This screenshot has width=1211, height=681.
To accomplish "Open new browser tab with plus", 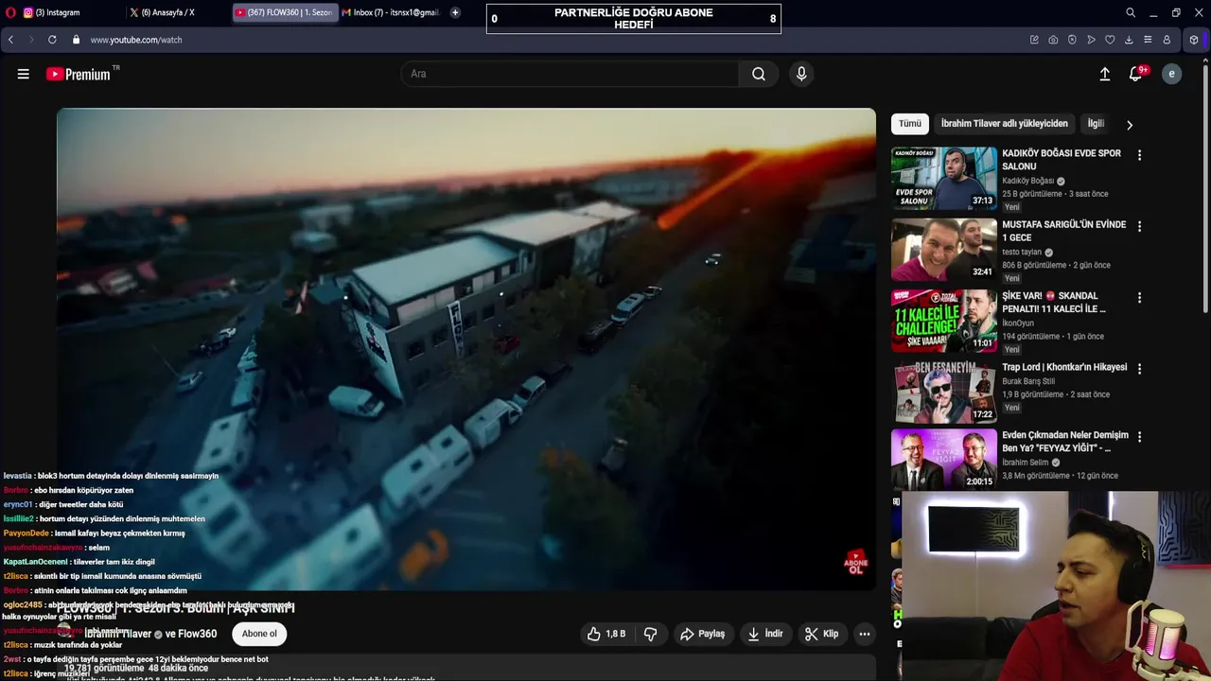I will (x=455, y=12).
